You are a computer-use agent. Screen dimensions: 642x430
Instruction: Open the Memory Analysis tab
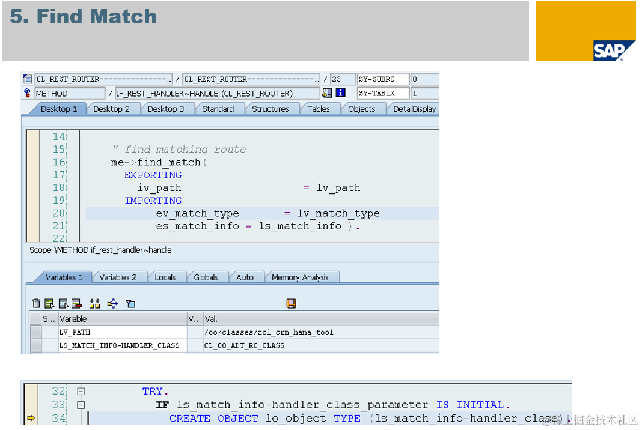[300, 277]
